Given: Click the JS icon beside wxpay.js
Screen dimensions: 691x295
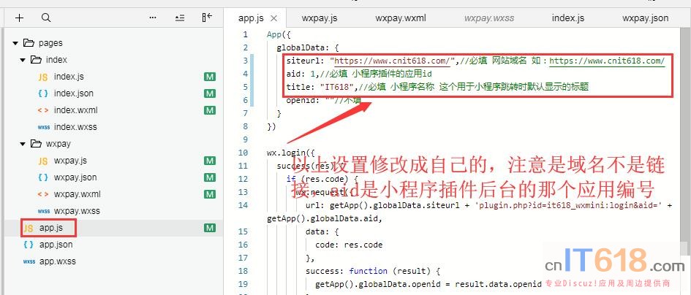Looking at the screenshot, I should coord(42,161).
